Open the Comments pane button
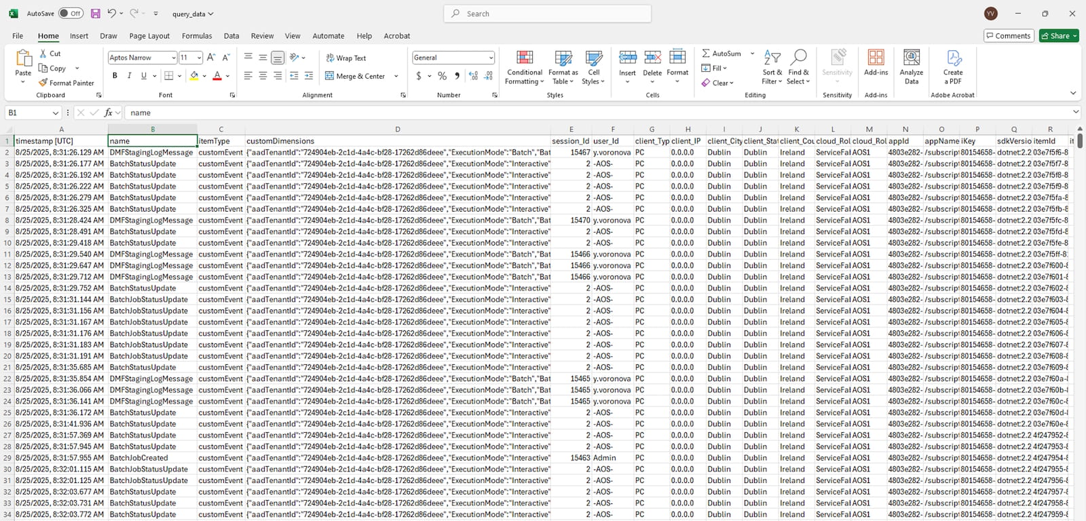Image resolution: width=1086 pixels, height=521 pixels. [x=1008, y=36]
